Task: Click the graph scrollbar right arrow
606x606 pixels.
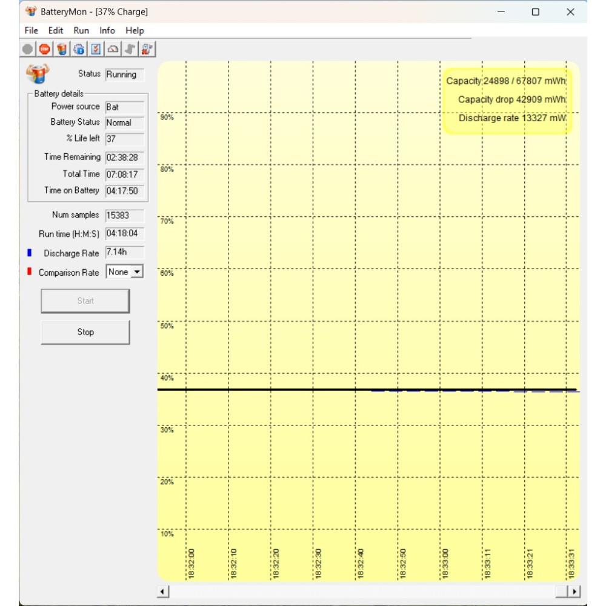Action: [x=574, y=591]
